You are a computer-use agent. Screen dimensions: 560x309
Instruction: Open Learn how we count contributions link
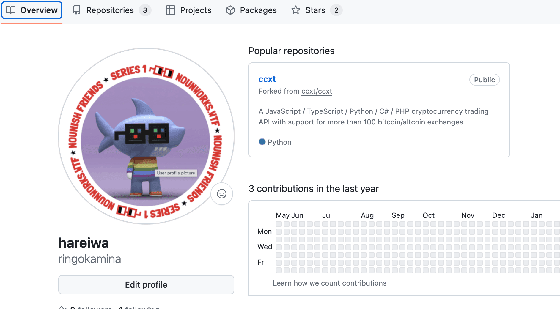coord(330,283)
